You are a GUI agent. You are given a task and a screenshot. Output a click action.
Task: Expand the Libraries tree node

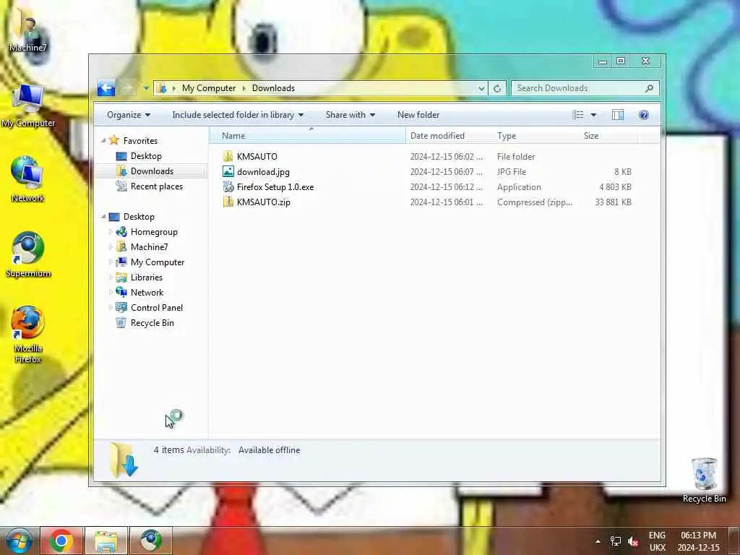(x=111, y=277)
